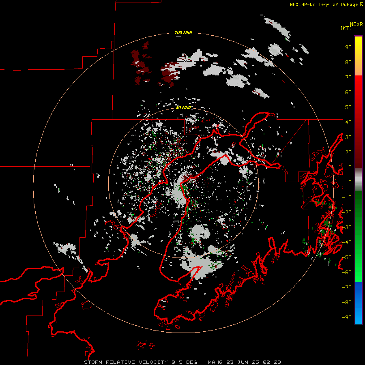Click the 60 value on the velocity scale

[348, 92]
